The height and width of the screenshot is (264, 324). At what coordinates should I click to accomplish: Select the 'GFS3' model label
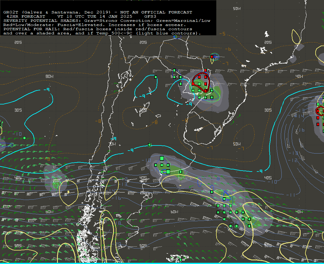pos(150,16)
